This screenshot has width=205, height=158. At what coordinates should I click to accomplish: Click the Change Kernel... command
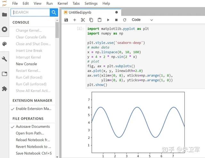click(32, 31)
